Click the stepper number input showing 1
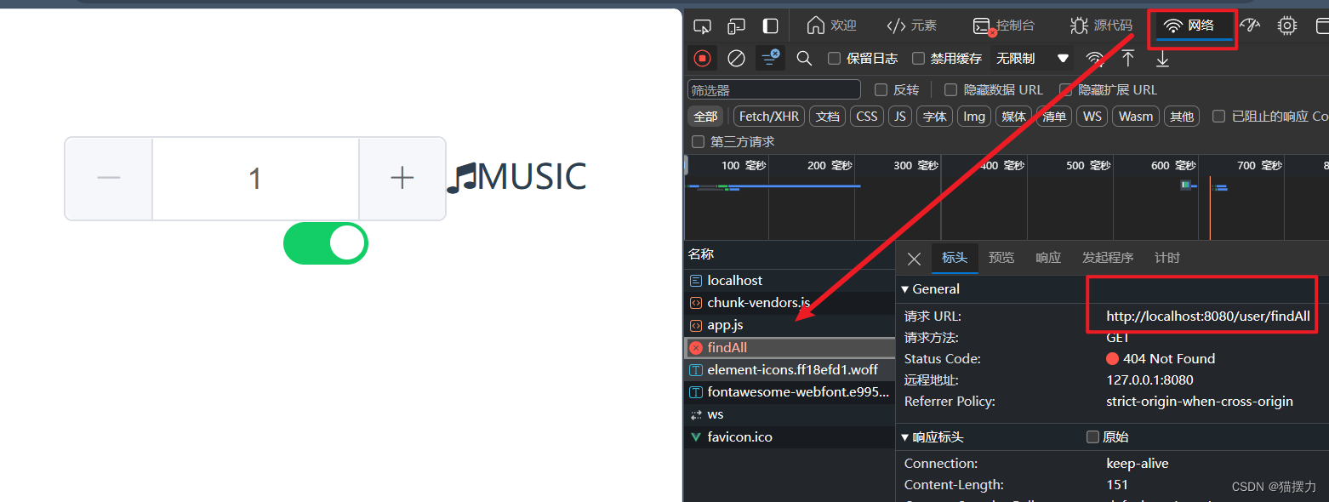Screen dimensions: 1329x502 tap(255, 178)
